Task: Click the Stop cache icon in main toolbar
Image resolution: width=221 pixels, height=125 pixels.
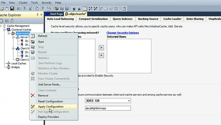Action: coord(62,9)
